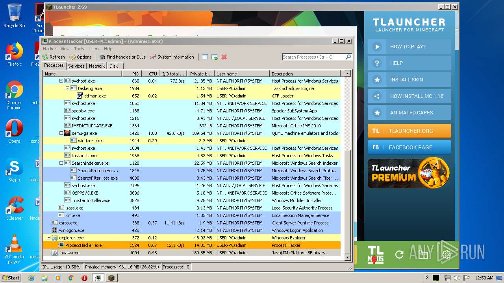Viewport: 504px width, 283px height.
Task: Sort by the Private bytes column header
Action: (200, 74)
